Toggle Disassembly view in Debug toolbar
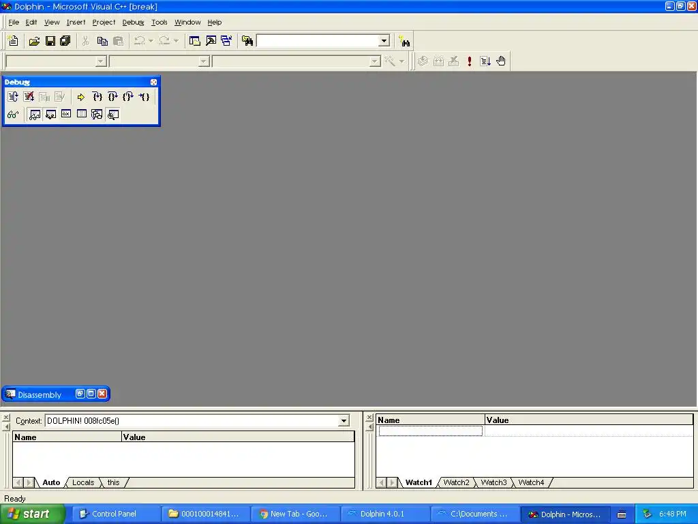The image size is (698, 524). pyautogui.click(x=113, y=115)
